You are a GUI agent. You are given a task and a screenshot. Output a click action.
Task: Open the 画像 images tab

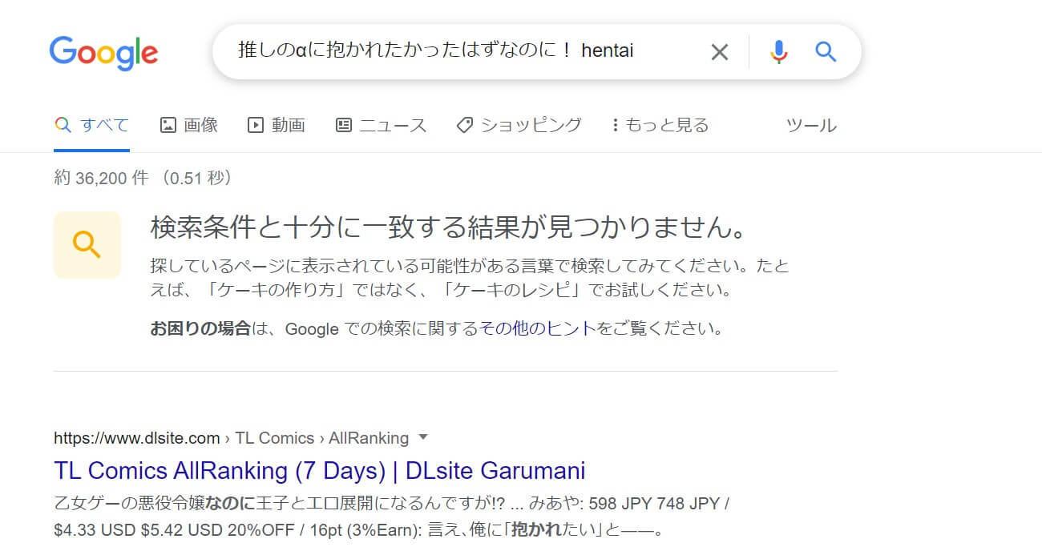click(189, 125)
